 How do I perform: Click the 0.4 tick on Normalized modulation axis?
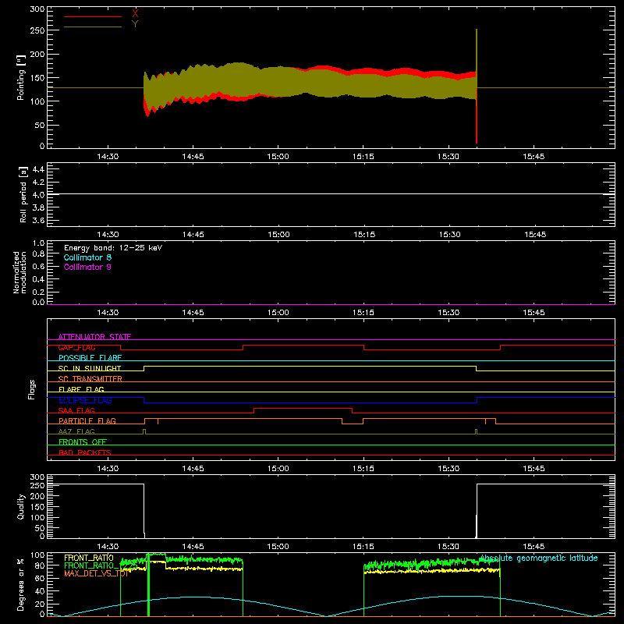[x=38, y=279]
